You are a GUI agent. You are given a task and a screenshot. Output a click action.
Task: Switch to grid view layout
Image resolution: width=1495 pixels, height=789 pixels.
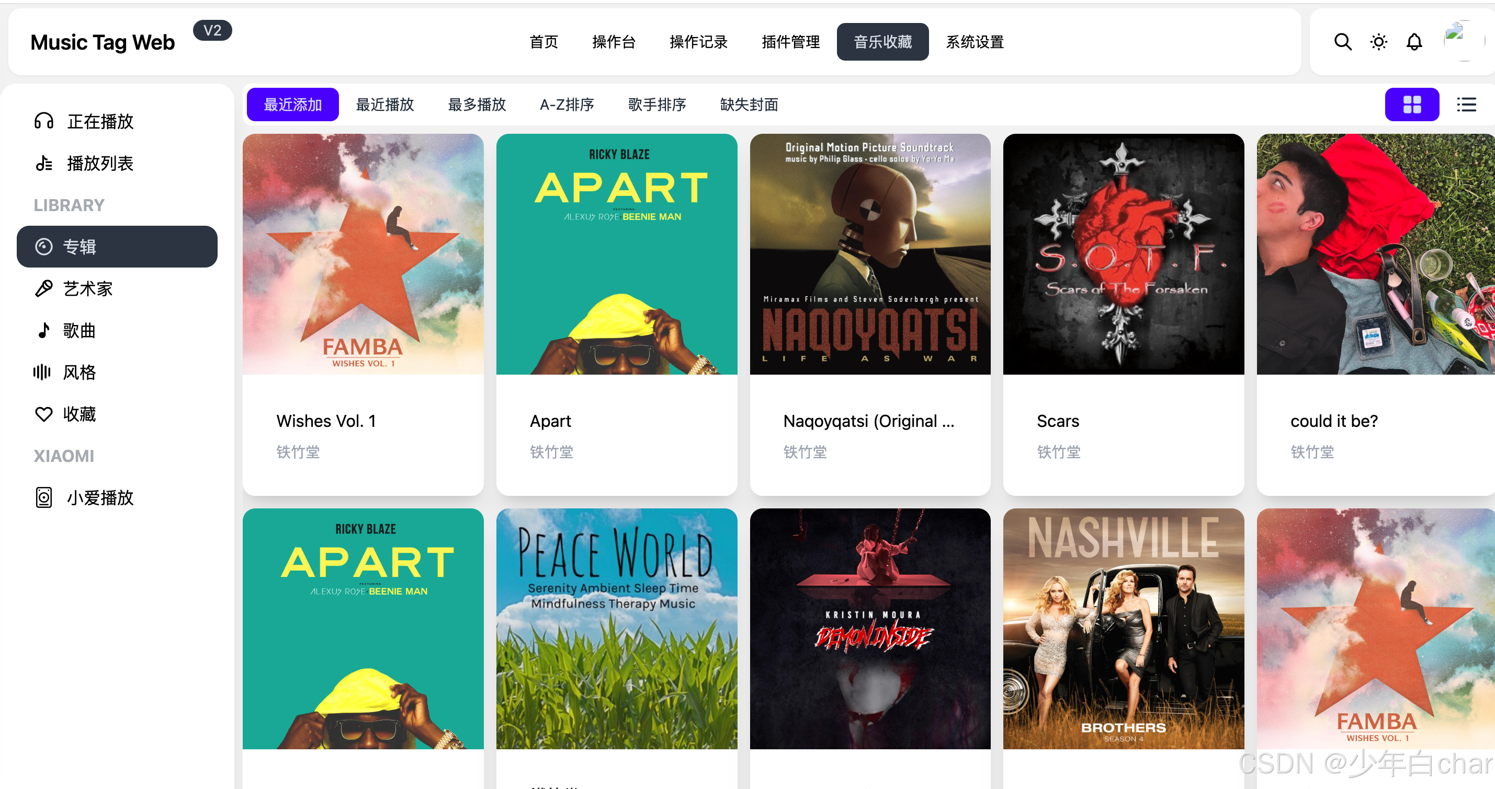click(x=1411, y=105)
